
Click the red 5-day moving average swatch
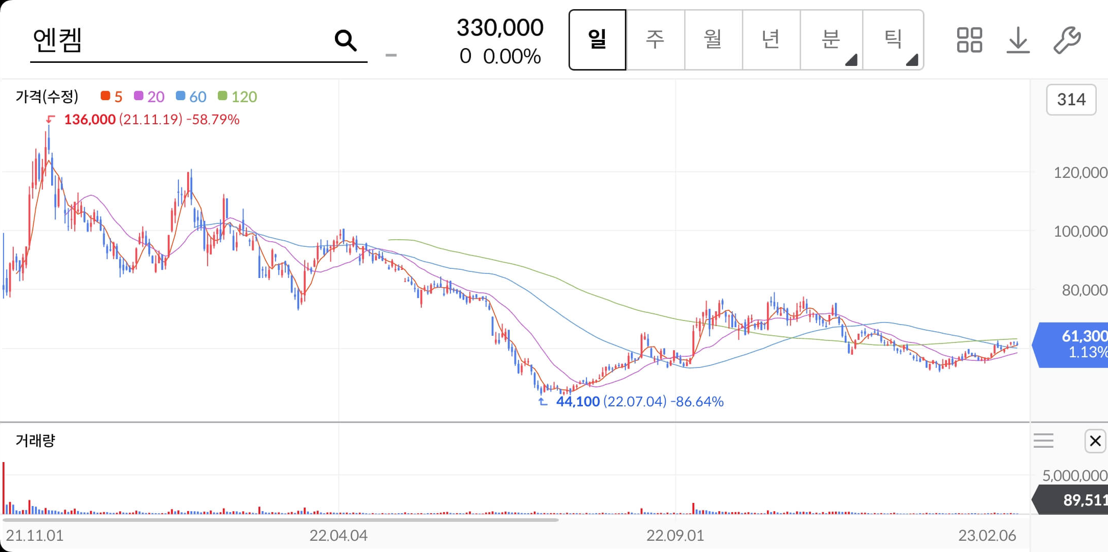105,96
